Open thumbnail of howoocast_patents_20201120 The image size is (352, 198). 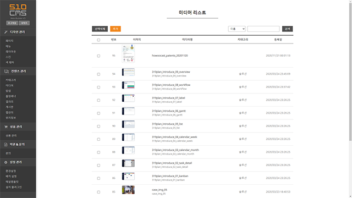[x=128, y=54]
